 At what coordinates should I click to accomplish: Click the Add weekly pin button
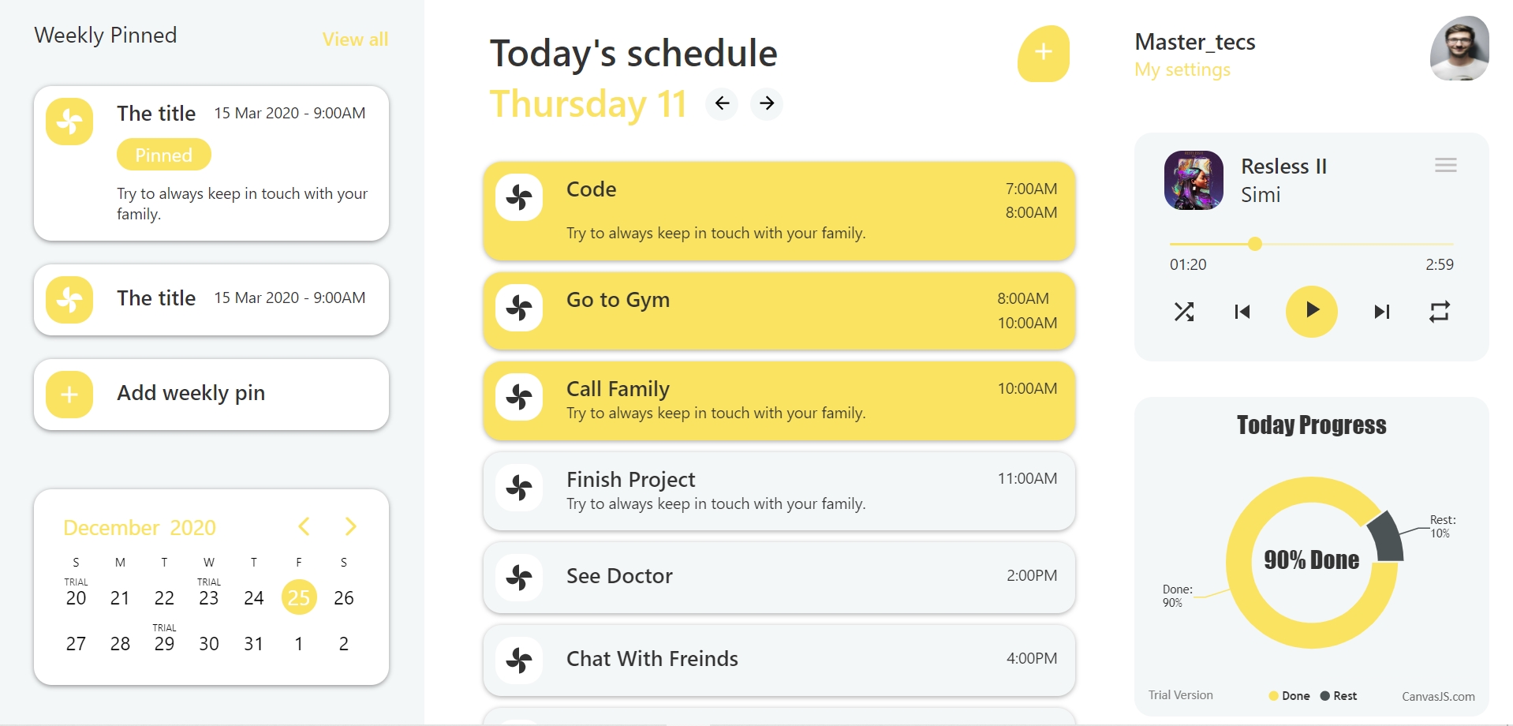click(x=211, y=394)
